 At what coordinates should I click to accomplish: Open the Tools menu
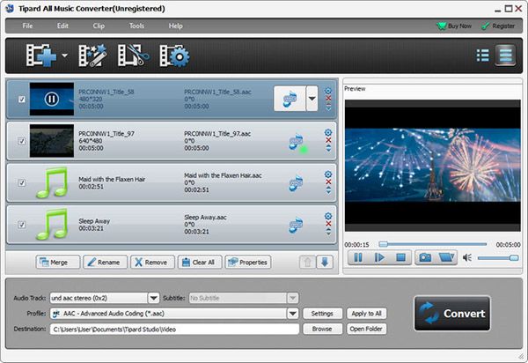[x=136, y=26]
